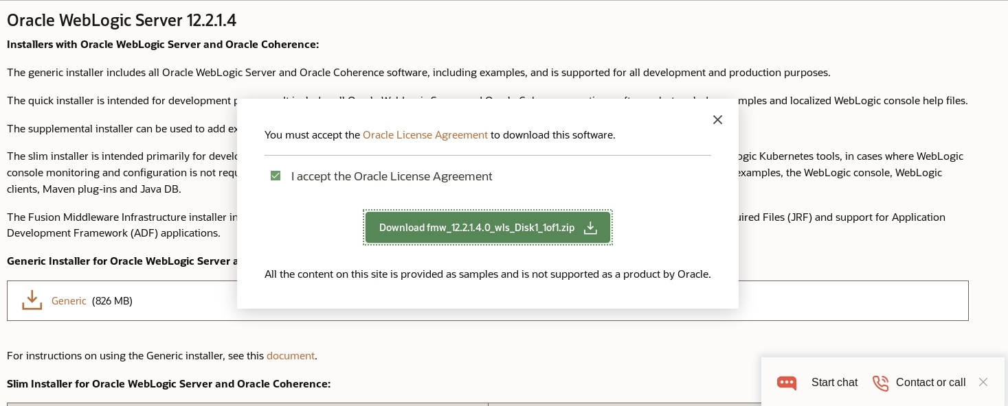The height and width of the screenshot is (406, 1008).
Task: Click the Slim Installer section heading
Action: [168, 384]
